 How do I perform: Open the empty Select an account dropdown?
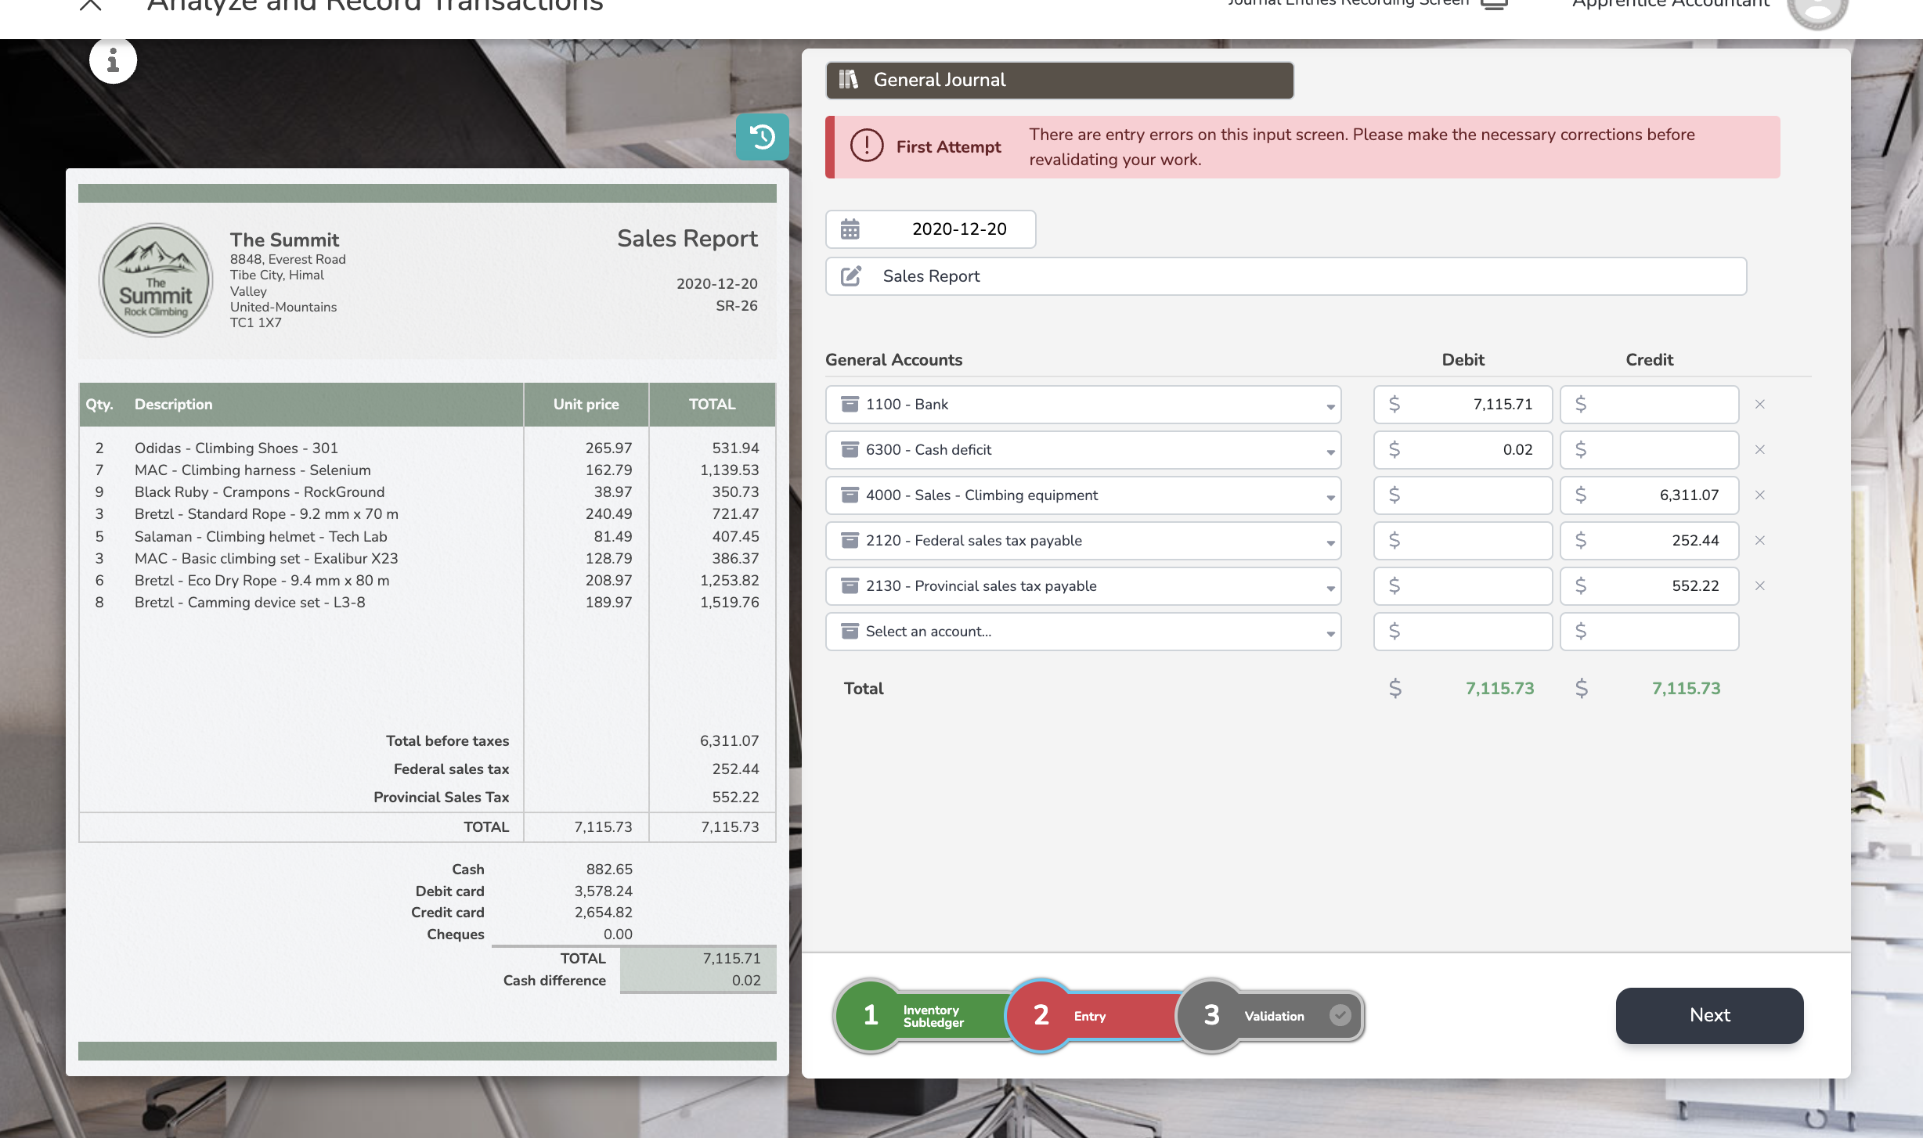pos(1330,632)
